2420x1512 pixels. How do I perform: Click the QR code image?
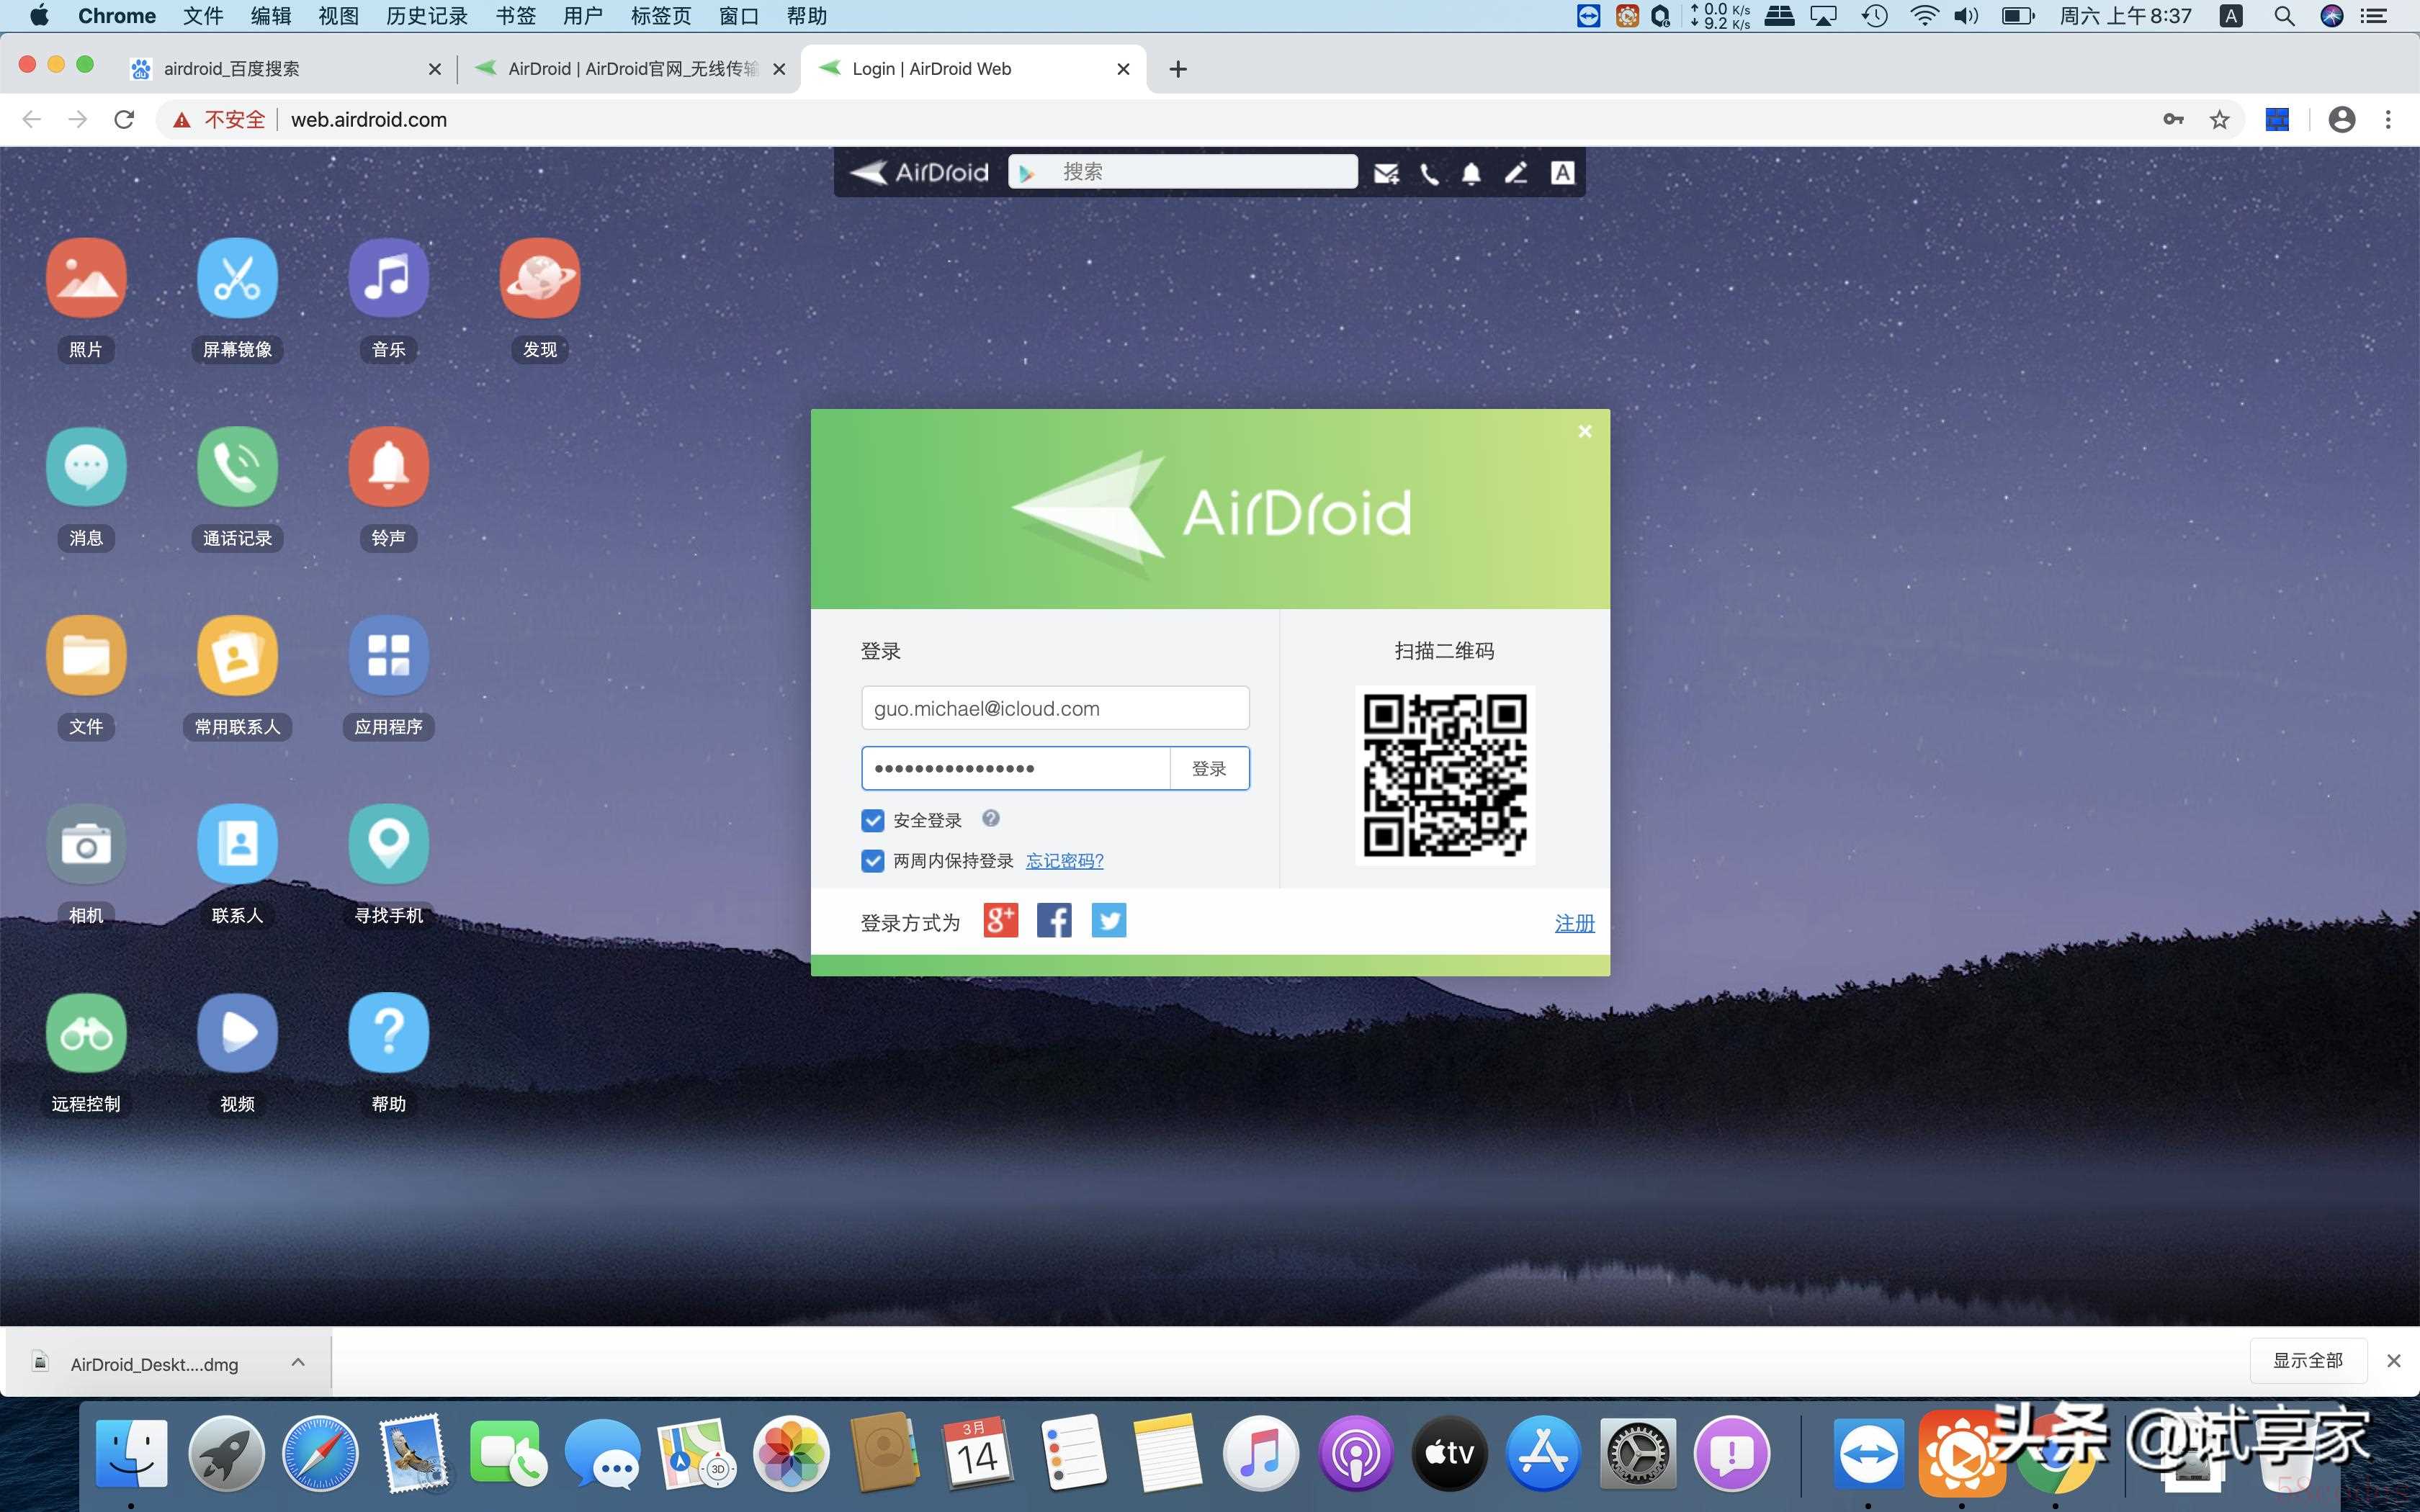pyautogui.click(x=1444, y=775)
